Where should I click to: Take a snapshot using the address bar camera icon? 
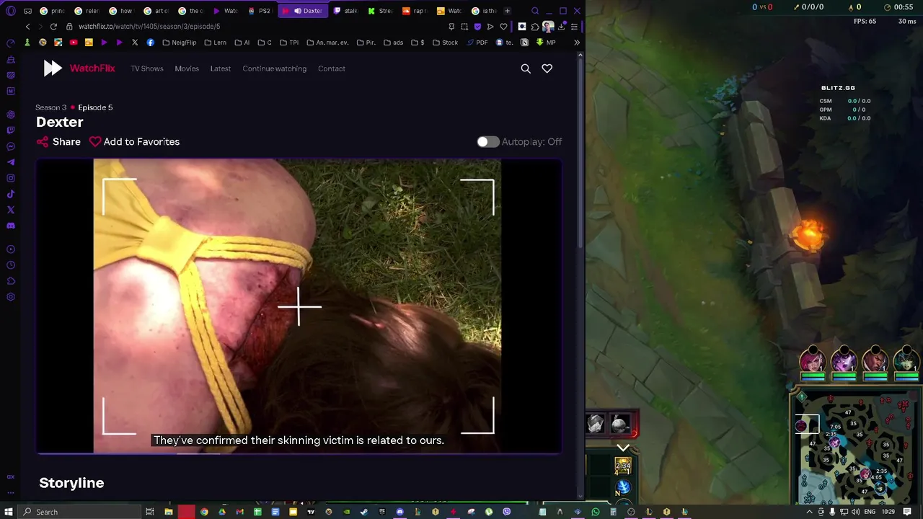(x=464, y=27)
